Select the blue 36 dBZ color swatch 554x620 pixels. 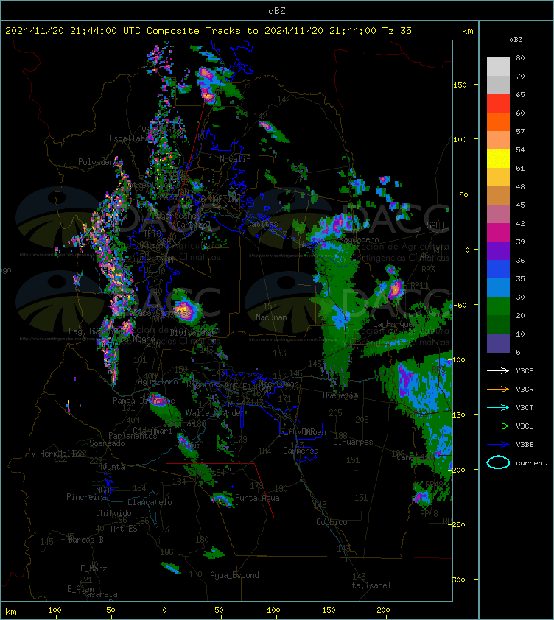[x=498, y=269]
